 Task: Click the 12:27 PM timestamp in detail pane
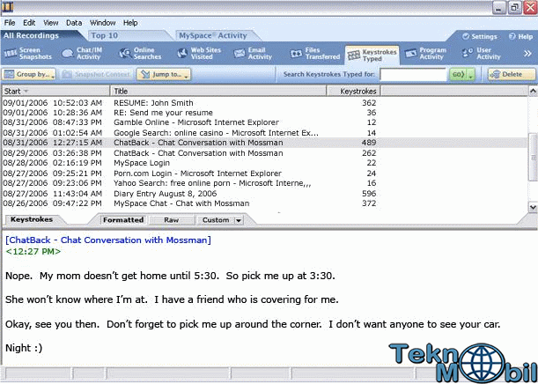(33, 252)
